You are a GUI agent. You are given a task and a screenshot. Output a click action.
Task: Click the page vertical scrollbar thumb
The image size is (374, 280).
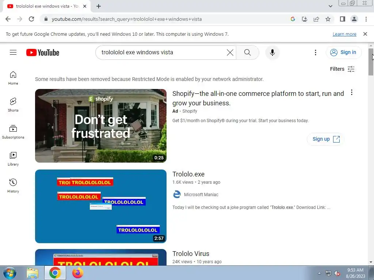371,62
